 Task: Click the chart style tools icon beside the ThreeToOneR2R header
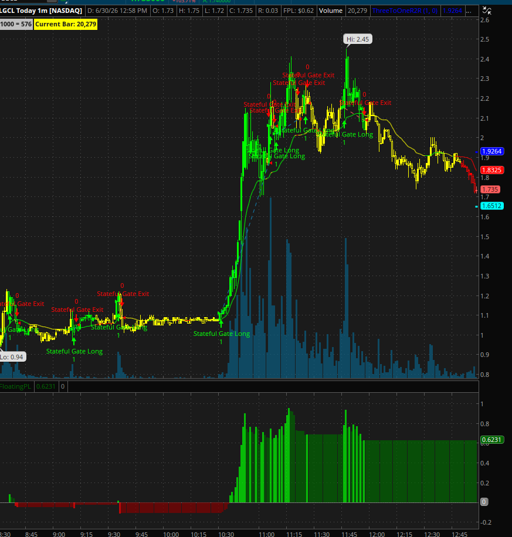487,11
